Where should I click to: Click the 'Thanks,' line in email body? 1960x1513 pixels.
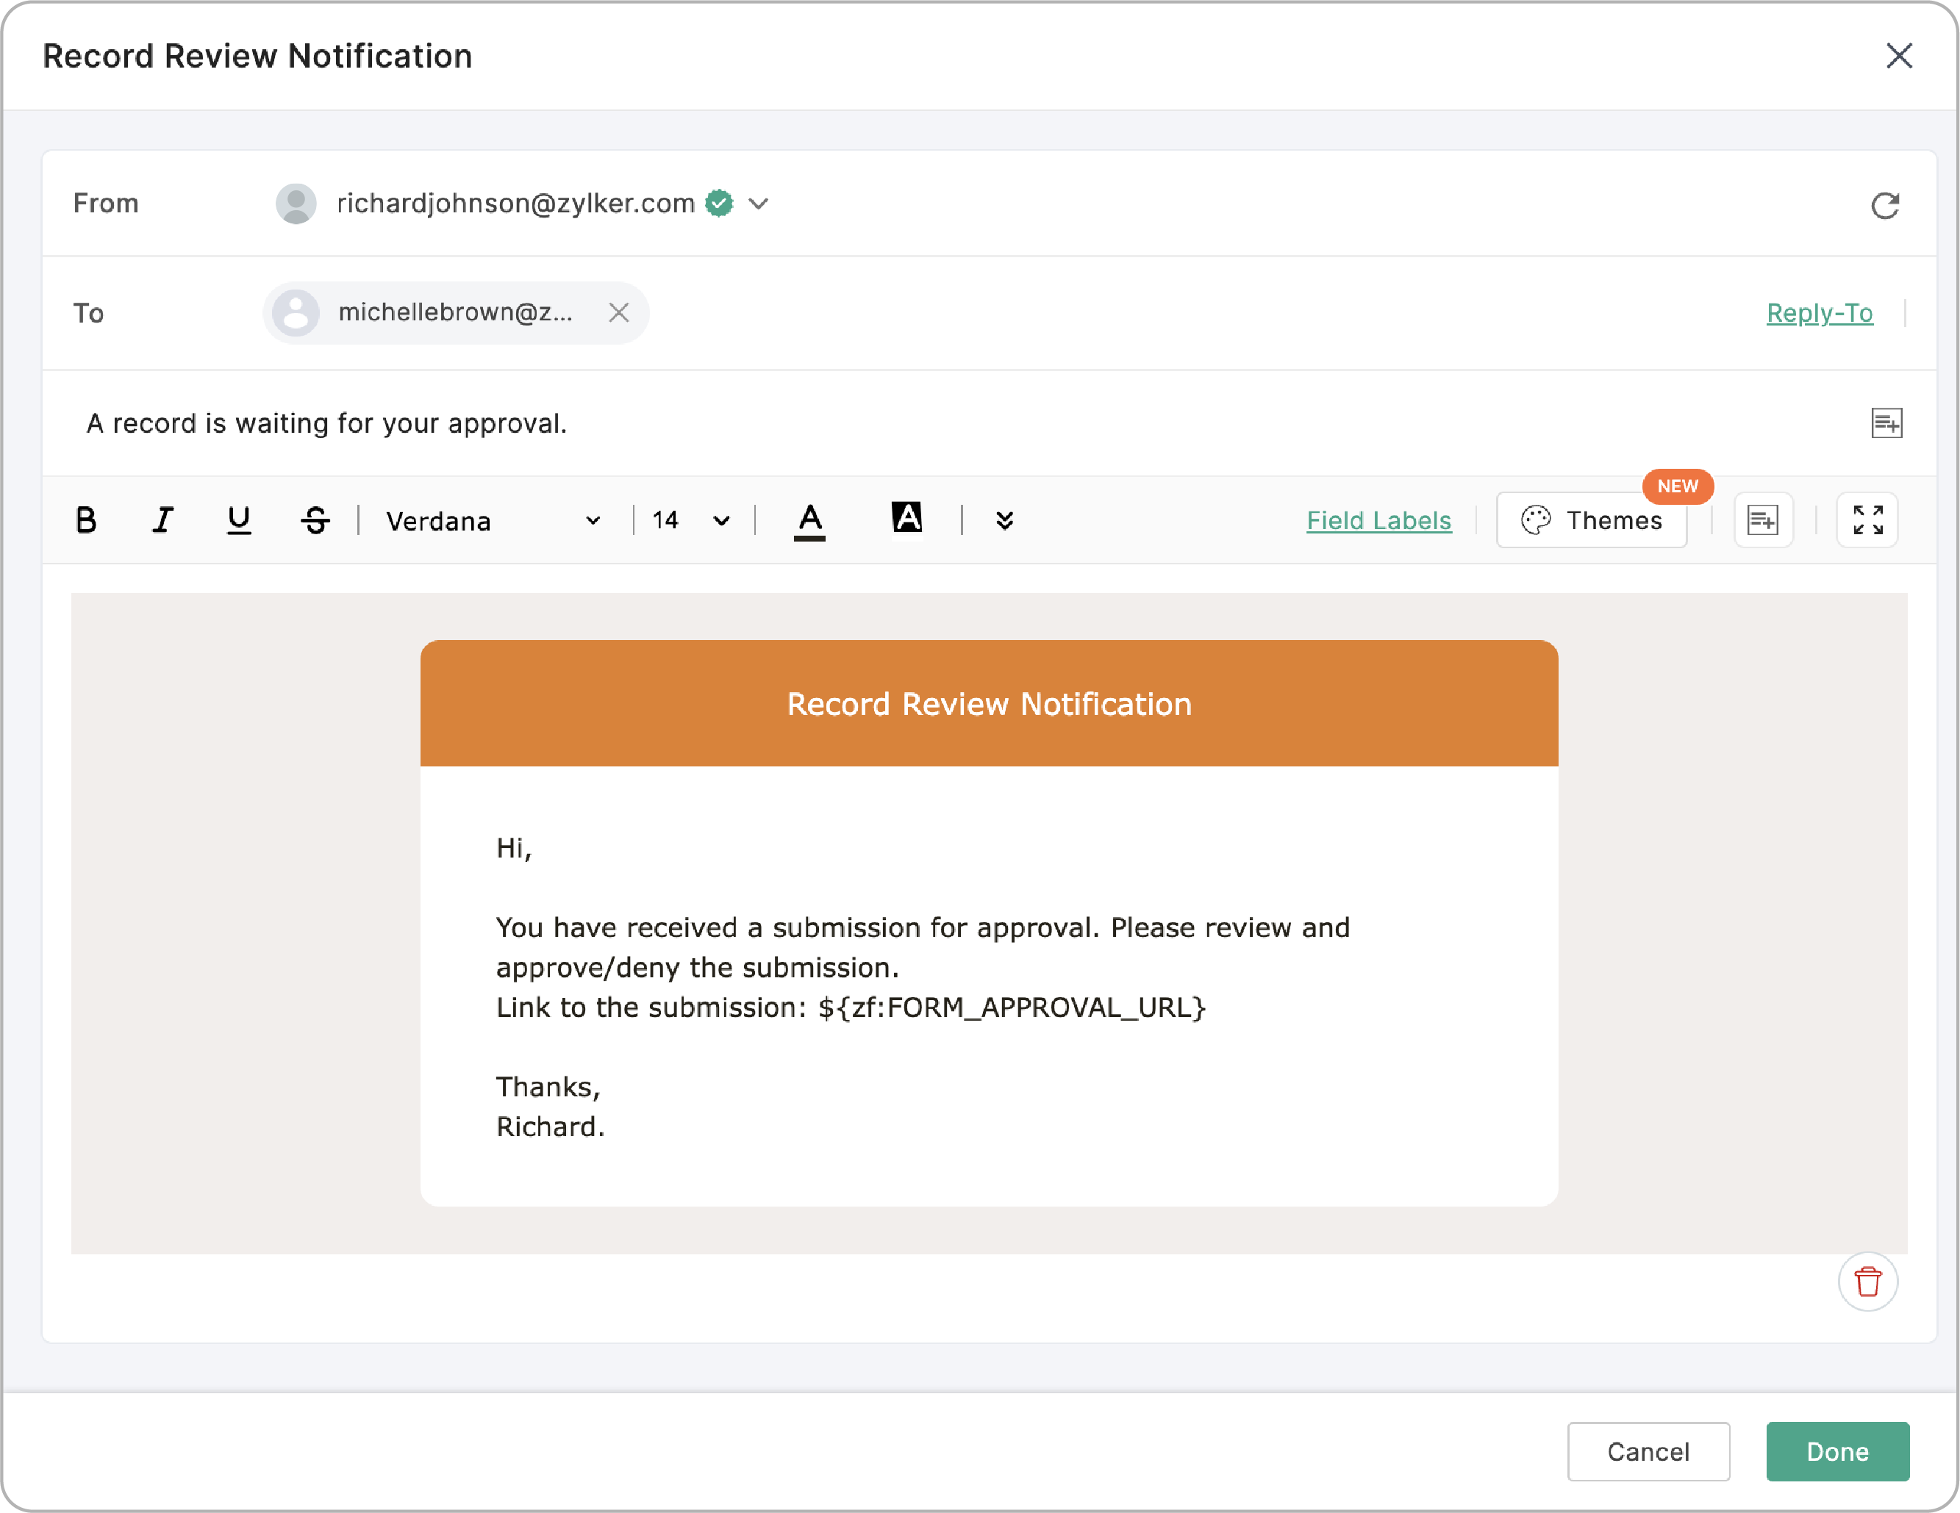(x=548, y=1087)
